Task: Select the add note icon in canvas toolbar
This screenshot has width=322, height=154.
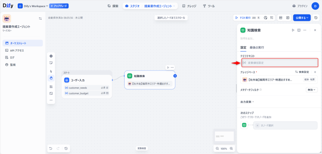Action: [x=51, y=63]
